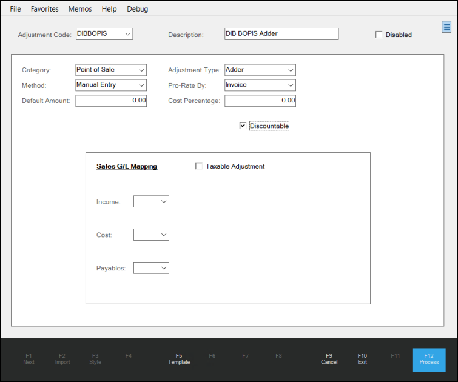Open the Favorites menu
This screenshot has width=458, height=382.
coord(45,9)
